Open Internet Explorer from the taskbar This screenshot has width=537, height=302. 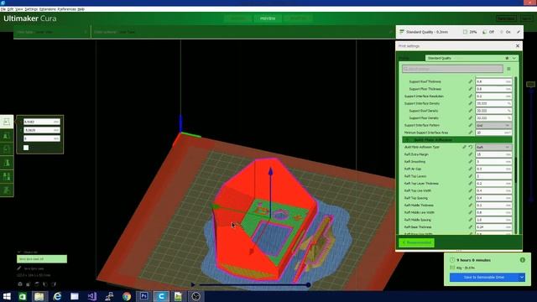tap(57, 296)
